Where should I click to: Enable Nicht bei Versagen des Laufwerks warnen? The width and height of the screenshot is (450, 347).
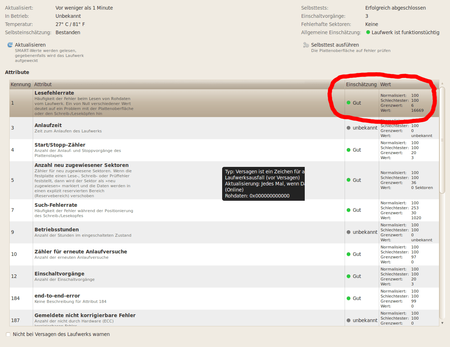[8, 335]
